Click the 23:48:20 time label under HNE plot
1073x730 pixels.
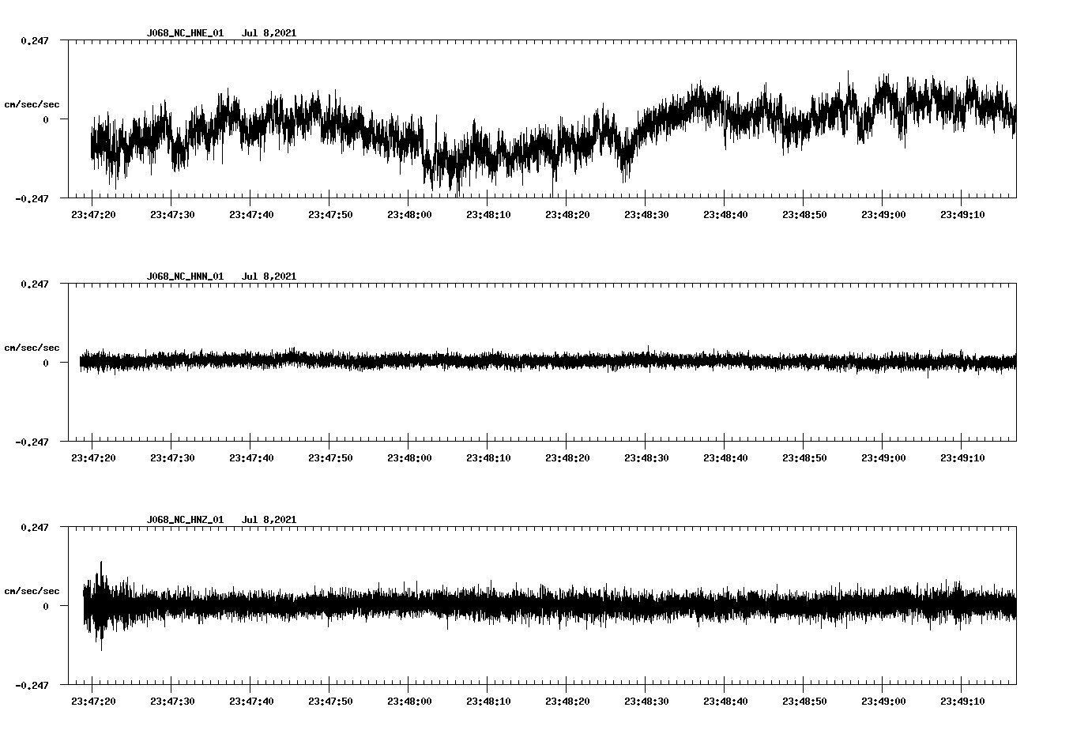(x=567, y=214)
